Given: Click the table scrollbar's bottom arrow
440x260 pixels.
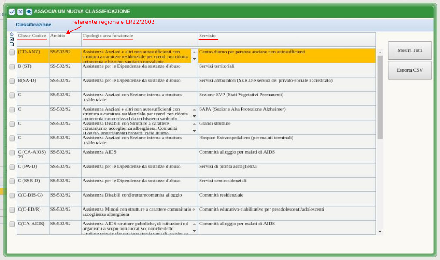Looking at the screenshot, I should click(x=380, y=232).
